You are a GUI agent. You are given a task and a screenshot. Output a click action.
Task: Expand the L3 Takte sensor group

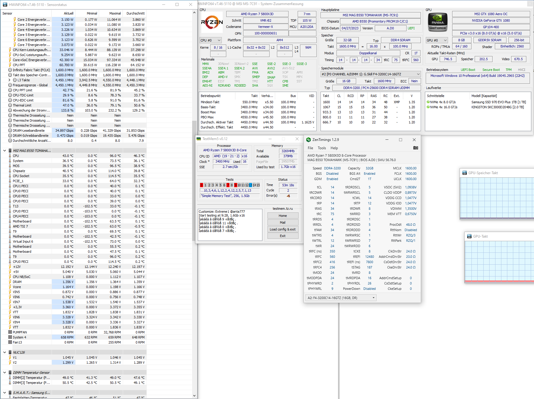click(9, 80)
